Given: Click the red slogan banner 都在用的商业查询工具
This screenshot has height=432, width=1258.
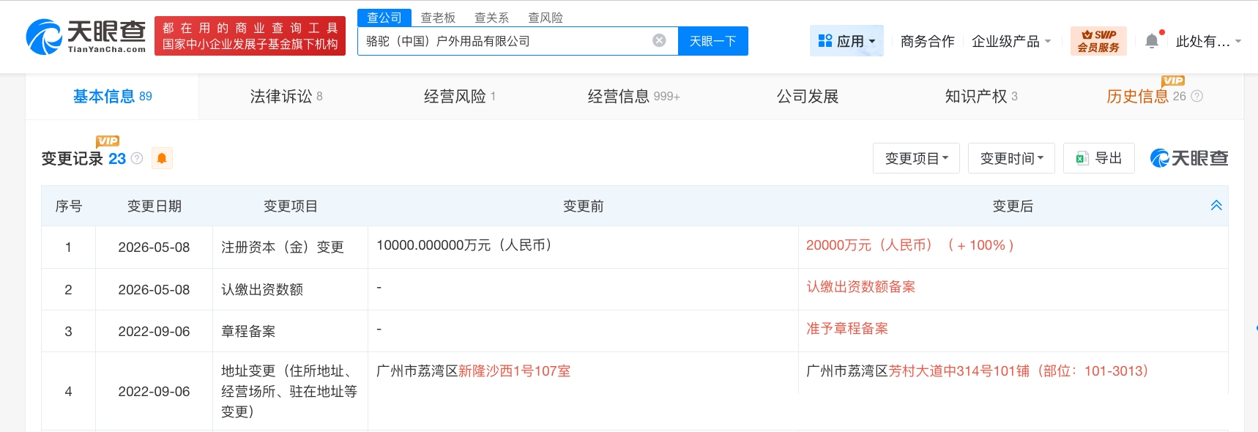Looking at the screenshot, I should pos(250,36).
